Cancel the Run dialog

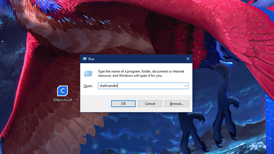coord(150,104)
